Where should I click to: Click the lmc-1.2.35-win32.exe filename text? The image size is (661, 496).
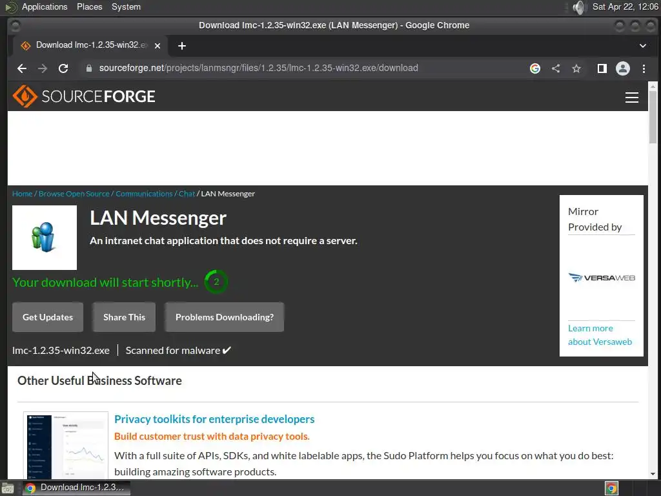pyautogui.click(x=61, y=351)
